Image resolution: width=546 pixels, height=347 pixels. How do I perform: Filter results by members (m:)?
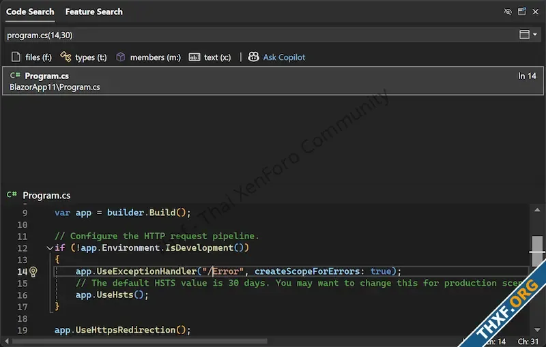coord(149,57)
